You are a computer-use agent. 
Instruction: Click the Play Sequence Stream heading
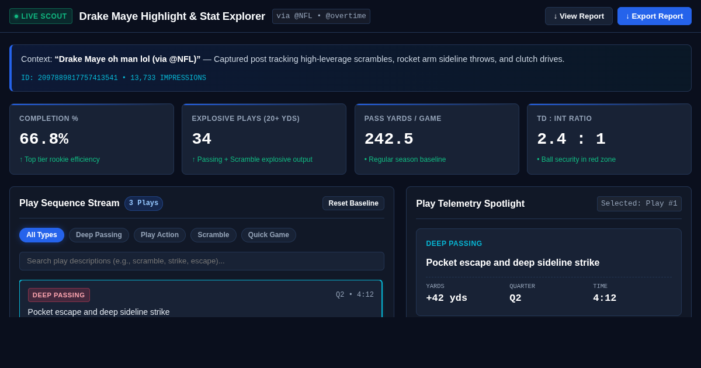[x=70, y=203]
